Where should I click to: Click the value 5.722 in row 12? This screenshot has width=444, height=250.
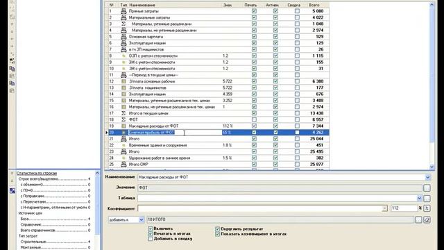click(x=228, y=81)
